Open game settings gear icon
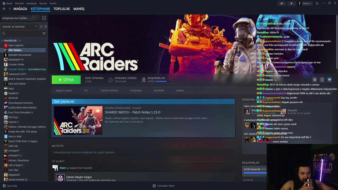Image resolution: width=338 pixels, height=190 pixels. click(x=314, y=80)
